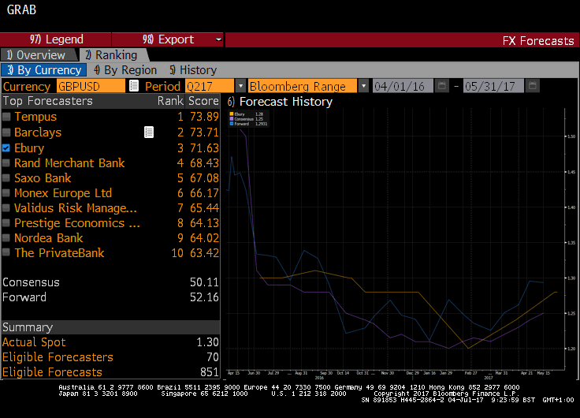Expand the Bloomberg Range dropdown arrow
580x418 pixels.
363,86
